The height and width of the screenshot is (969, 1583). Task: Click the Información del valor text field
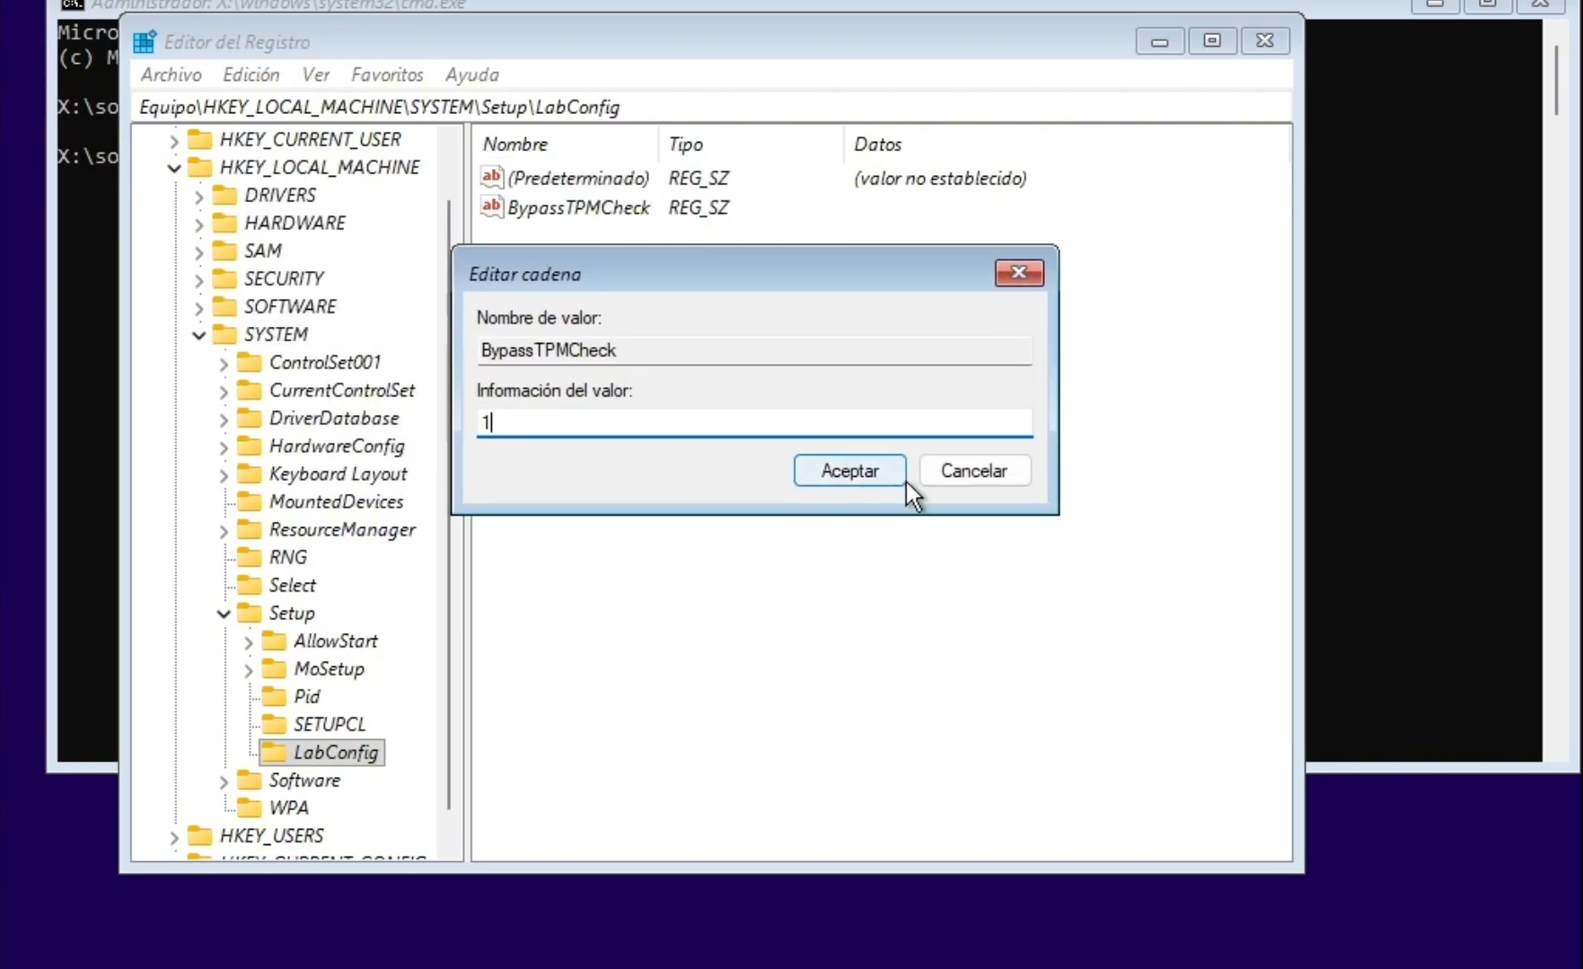tap(754, 422)
